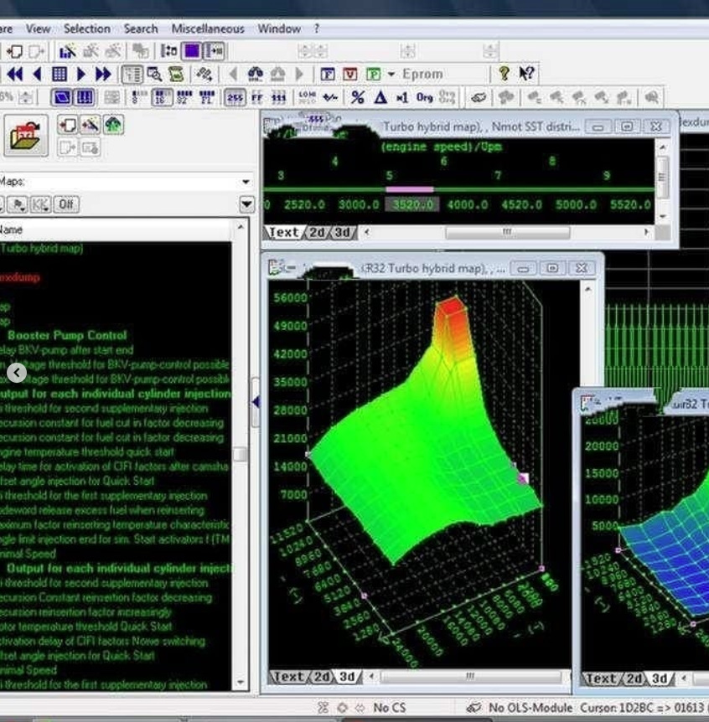Toggle the 16-bit data width button
Image resolution: width=709 pixels, height=722 pixels.
click(163, 98)
